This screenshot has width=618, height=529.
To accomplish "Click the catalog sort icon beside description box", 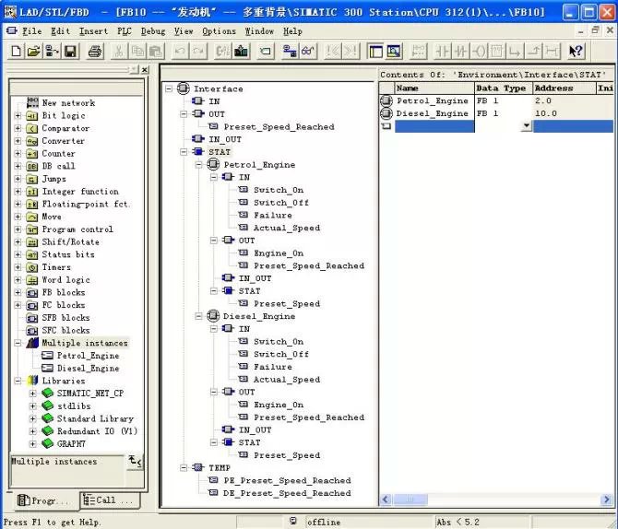I will [136, 461].
